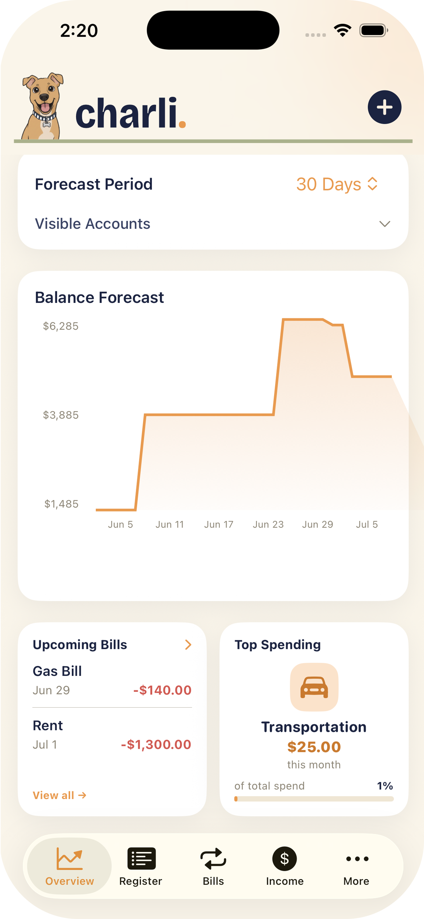424x919 pixels.
Task: Tap the Charli dog mascot logo
Action: click(x=42, y=106)
